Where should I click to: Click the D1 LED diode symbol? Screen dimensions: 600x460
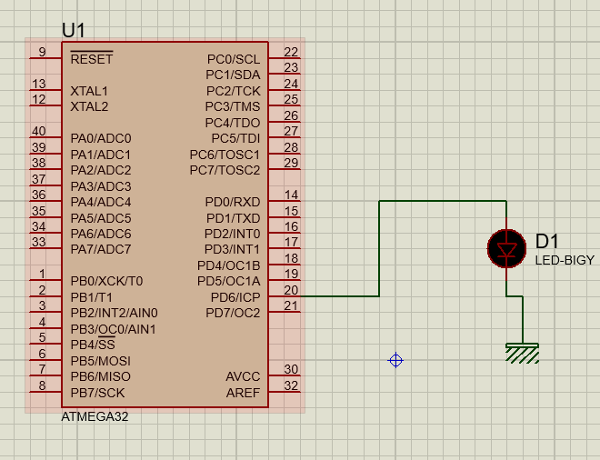(506, 248)
